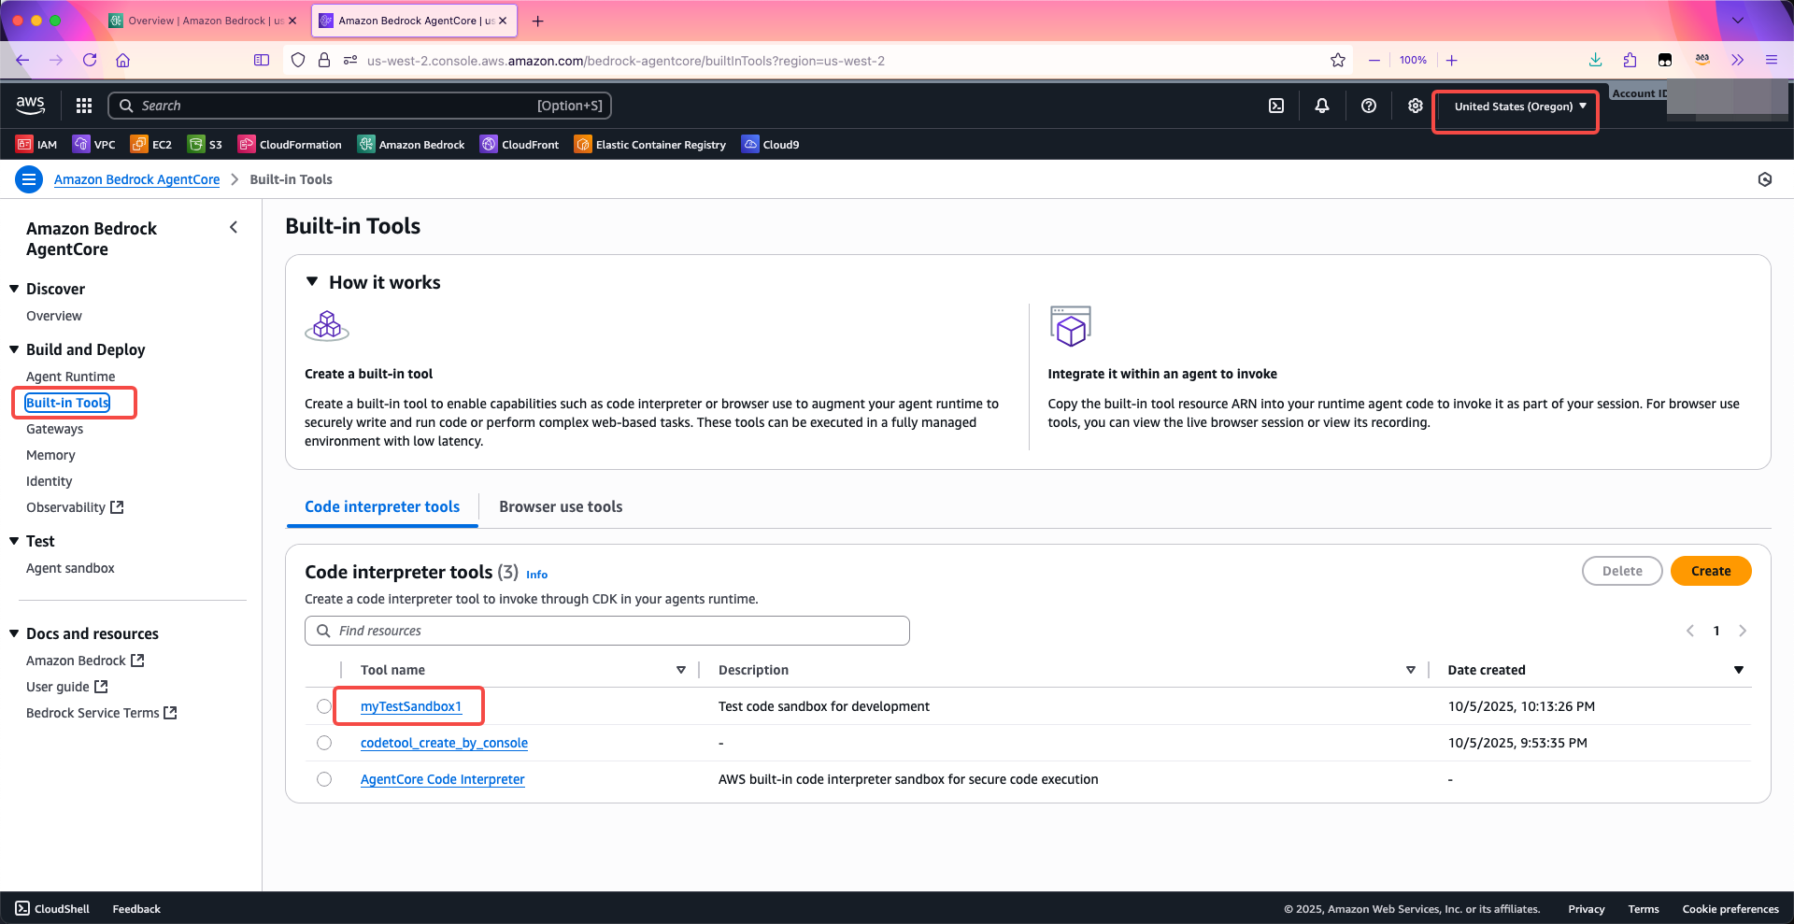Bookmark this page with the star icon
1794x924 pixels.
[x=1338, y=60]
